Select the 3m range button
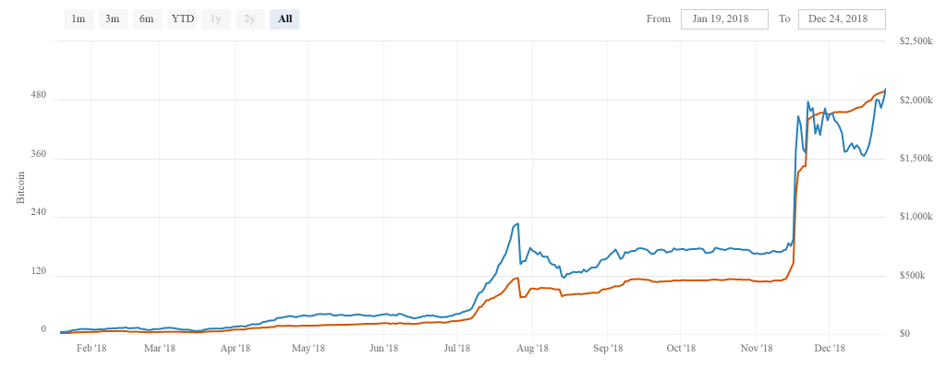The image size is (946, 369). coord(113,19)
